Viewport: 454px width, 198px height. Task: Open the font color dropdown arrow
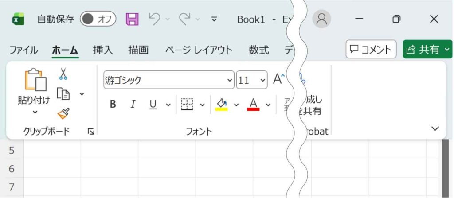(268, 105)
